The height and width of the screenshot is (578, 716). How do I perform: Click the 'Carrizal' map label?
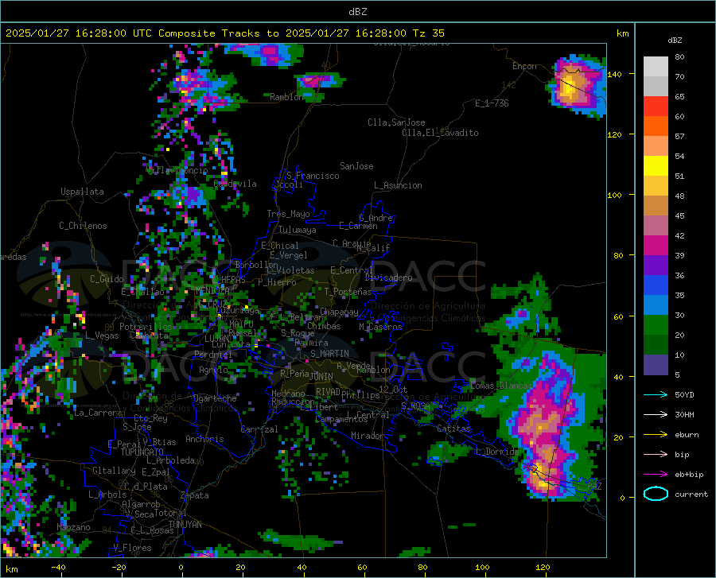click(259, 429)
